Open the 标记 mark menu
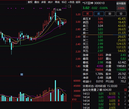This screenshot has width=129, height=109. [x=64, y=2]
